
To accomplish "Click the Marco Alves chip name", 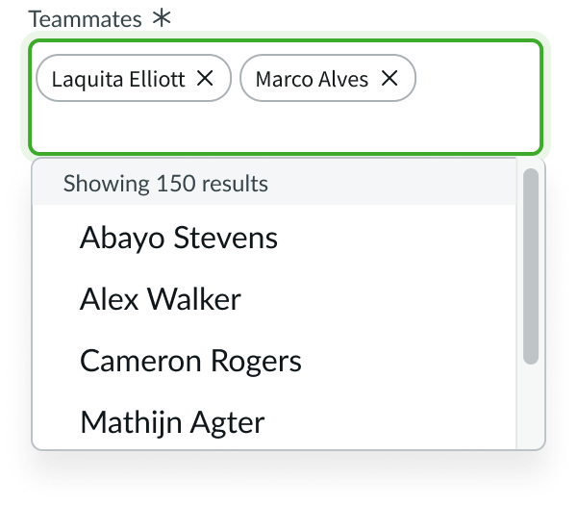I will click(x=312, y=79).
